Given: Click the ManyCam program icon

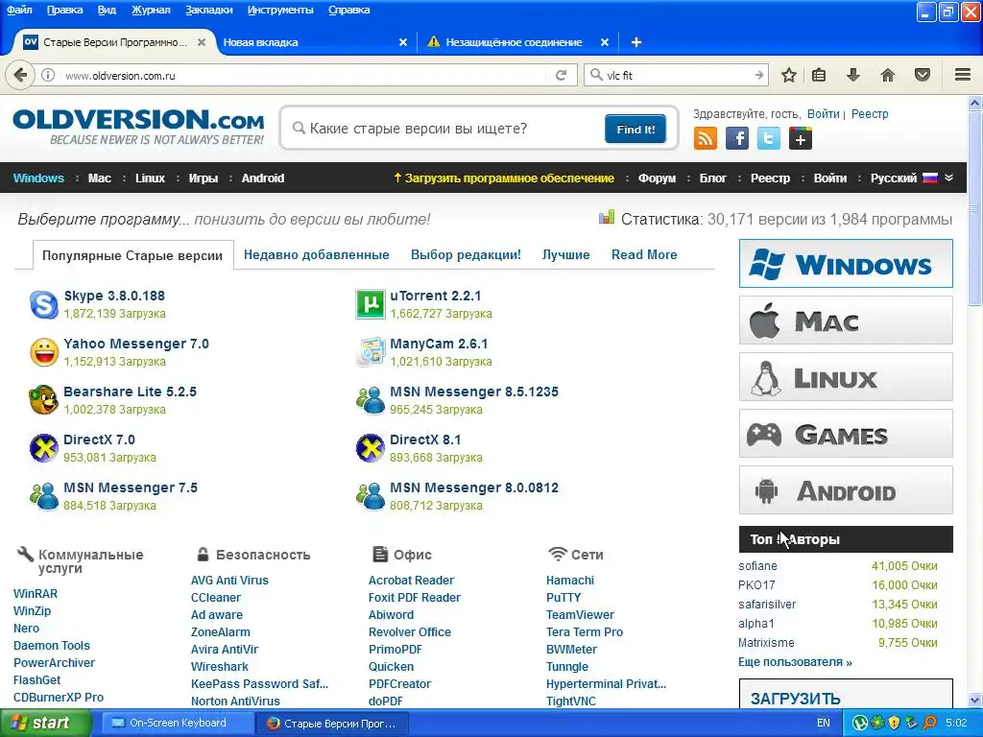Looking at the screenshot, I should [x=370, y=352].
